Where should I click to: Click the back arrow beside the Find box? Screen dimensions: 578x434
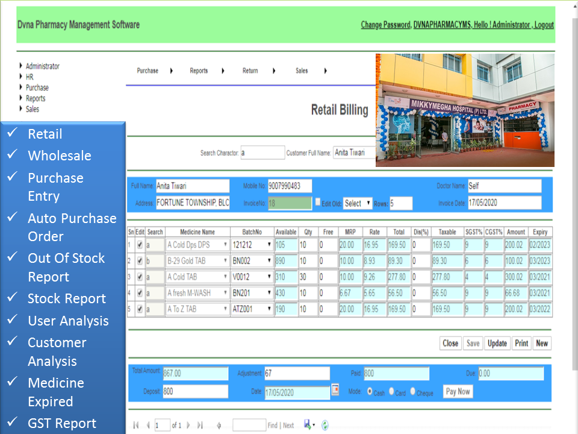(219, 425)
